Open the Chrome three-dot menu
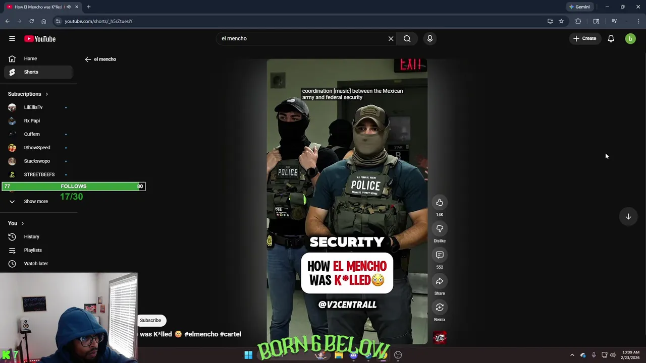The image size is (646, 363). [638, 21]
